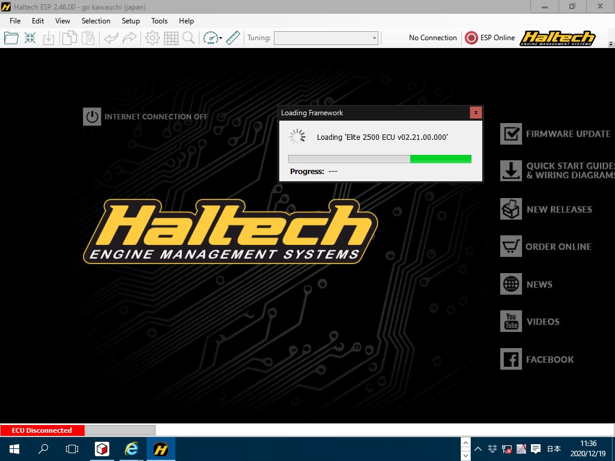Click the download-to-ECU toolbar icon

[x=49, y=38]
